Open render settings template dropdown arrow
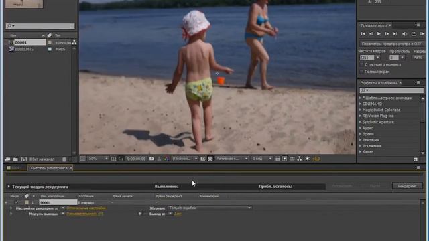 [x=62, y=208]
